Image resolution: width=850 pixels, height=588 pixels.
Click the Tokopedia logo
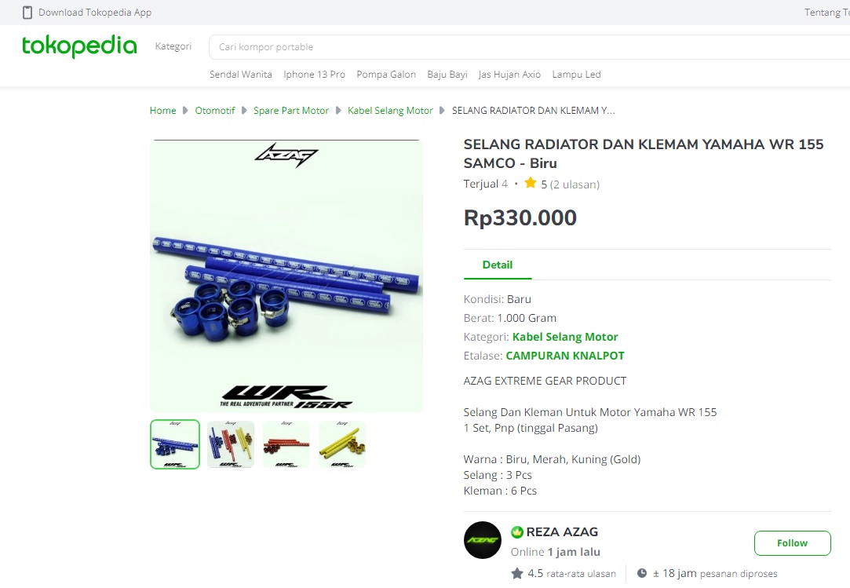[x=79, y=46]
